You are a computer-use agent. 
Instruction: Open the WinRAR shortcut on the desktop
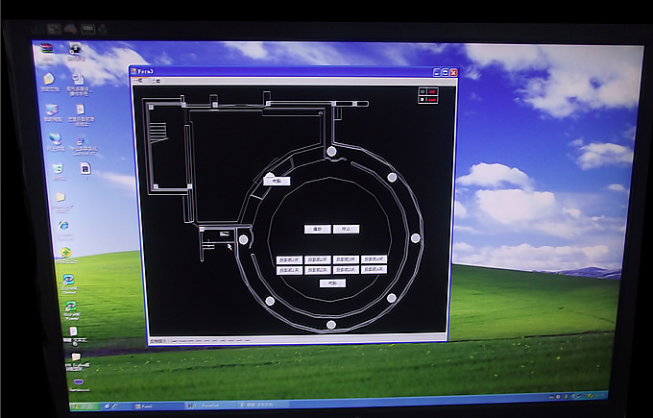pos(48,48)
